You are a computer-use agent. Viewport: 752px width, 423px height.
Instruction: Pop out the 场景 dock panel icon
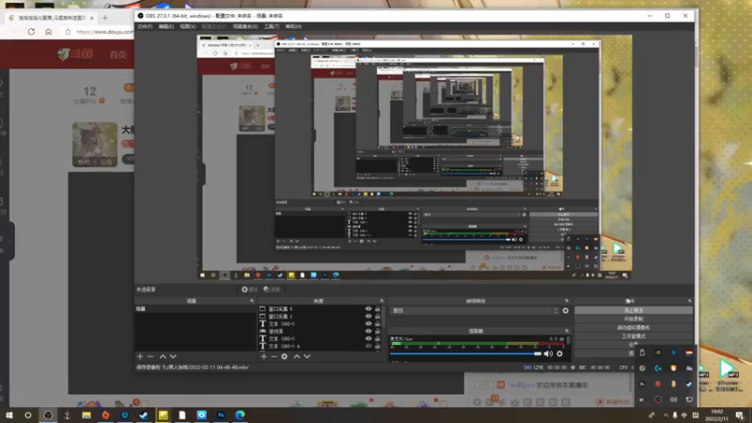(x=252, y=301)
